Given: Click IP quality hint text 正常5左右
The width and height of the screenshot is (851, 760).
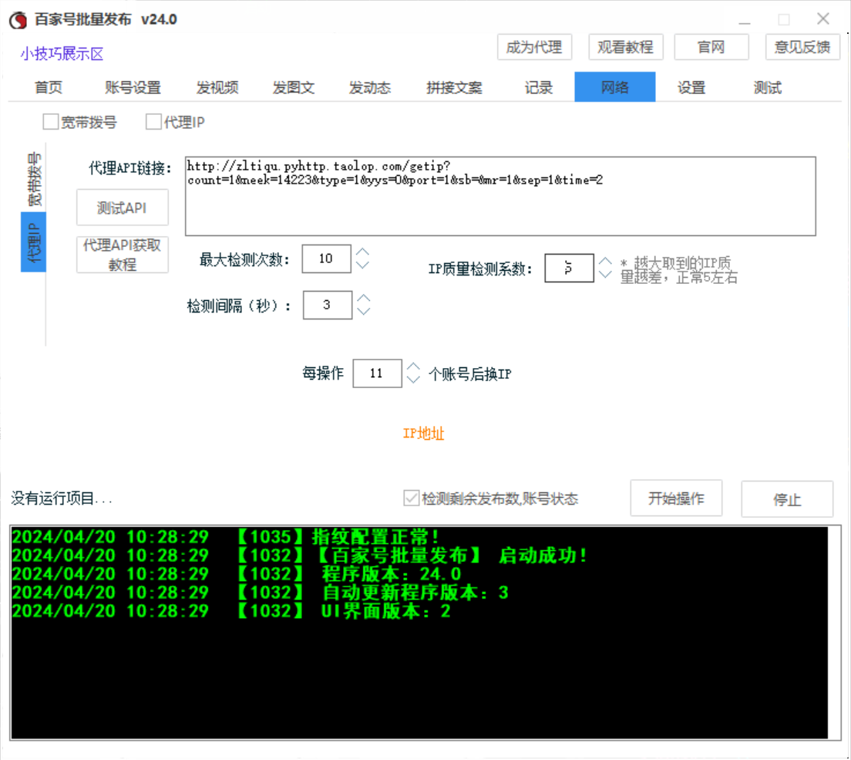Looking at the screenshot, I should click(x=708, y=278).
